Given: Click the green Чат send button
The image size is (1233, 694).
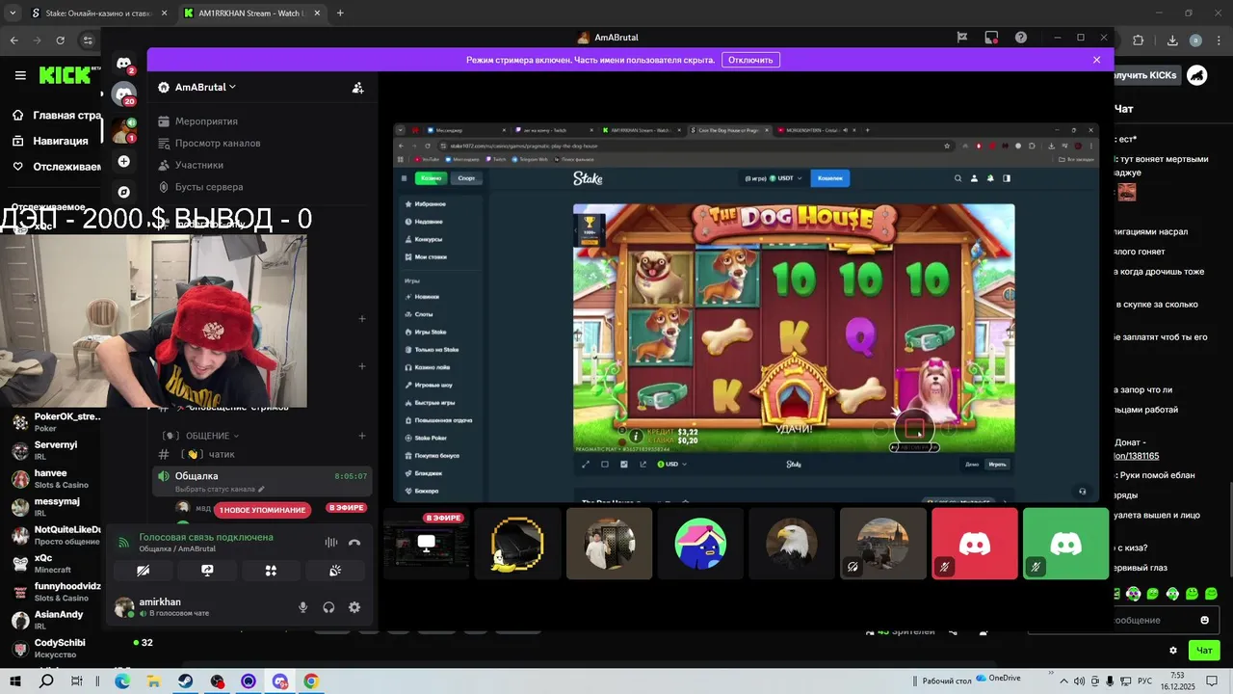Looking at the screenshot, I should coord(1204,651).
